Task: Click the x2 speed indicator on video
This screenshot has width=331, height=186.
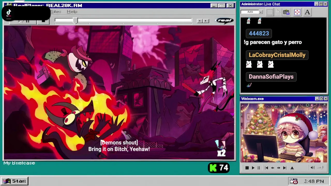Action: (x=221, y=153)
